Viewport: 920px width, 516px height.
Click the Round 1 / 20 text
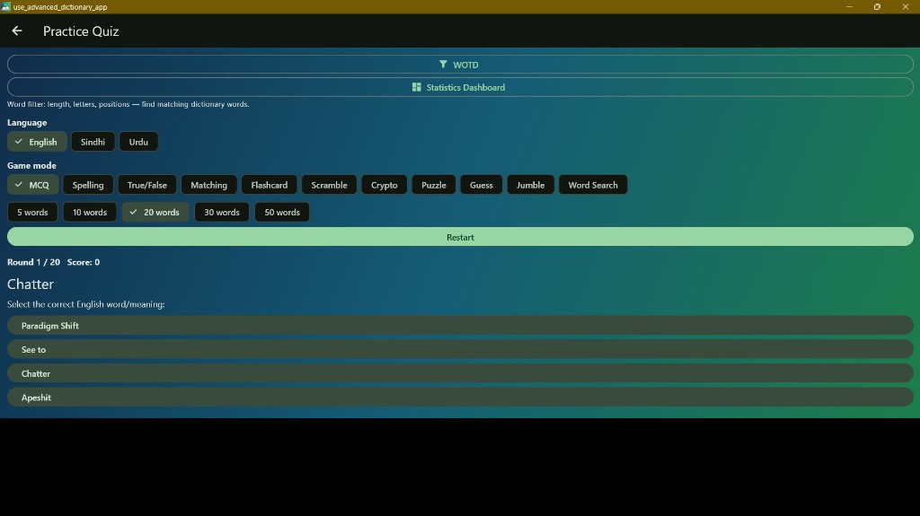click(x=33, y=262)
